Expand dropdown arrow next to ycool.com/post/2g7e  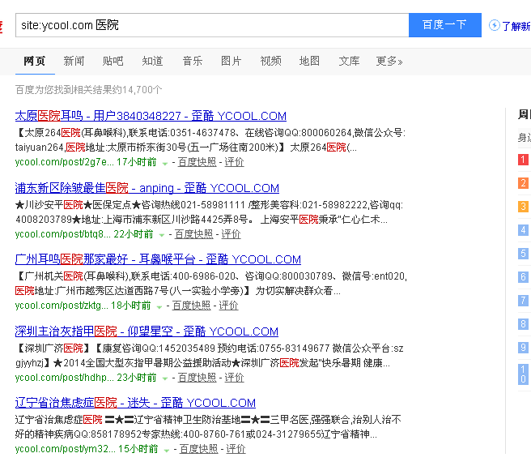point(165,164)
